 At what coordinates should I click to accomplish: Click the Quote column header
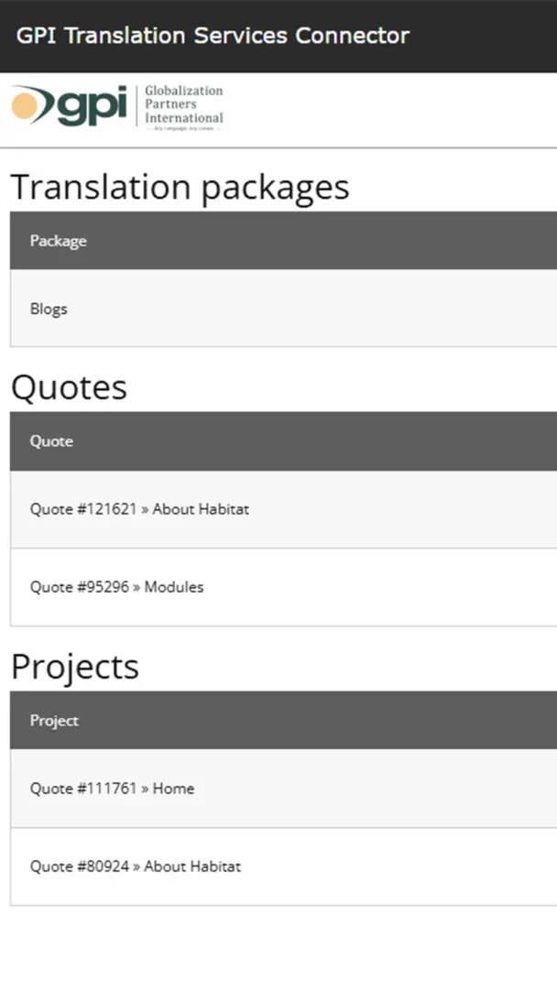pos(51,441)
